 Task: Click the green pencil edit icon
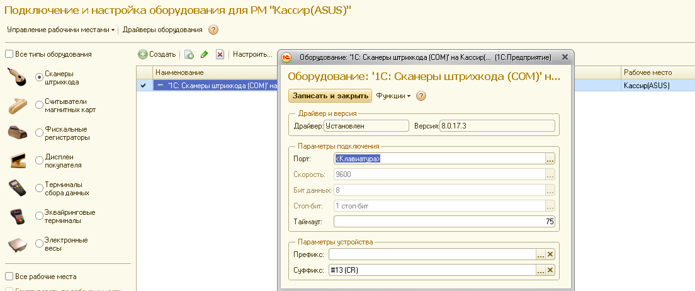point(204,55)
